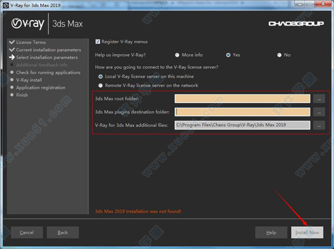The height and width of the screenshot is (249, 334).
Task: Choose Yes for Help us improve V-Ray
Action: (228, 55)
